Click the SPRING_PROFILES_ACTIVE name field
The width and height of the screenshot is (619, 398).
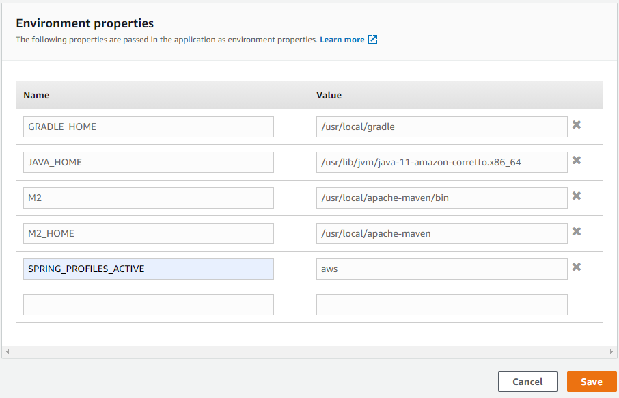(148, 269)
